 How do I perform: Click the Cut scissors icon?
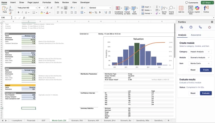(x=10, y=7)
